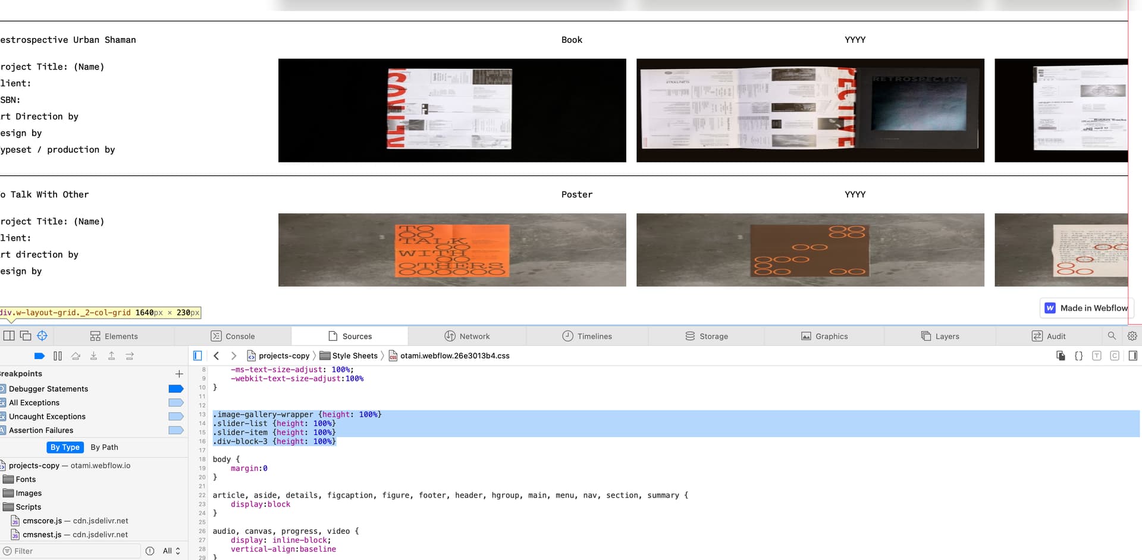Click inside the Filter input field
The image size is (1142, 560).
coord(71,550)
